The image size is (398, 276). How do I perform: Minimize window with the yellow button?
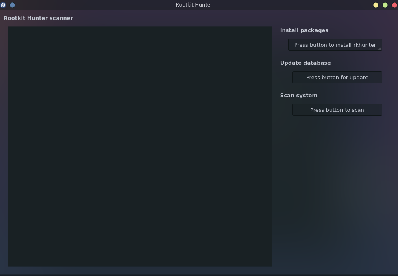pyautogui.click(x=376, y=5)
